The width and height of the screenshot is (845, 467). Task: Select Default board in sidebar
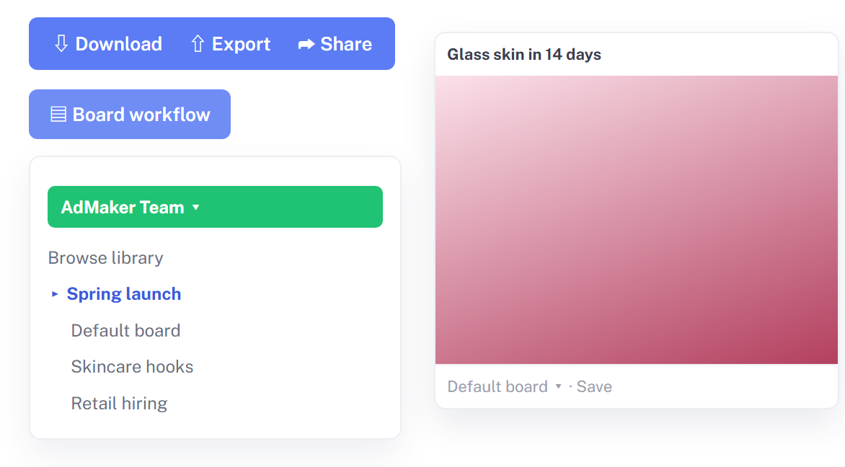(125, 330)
